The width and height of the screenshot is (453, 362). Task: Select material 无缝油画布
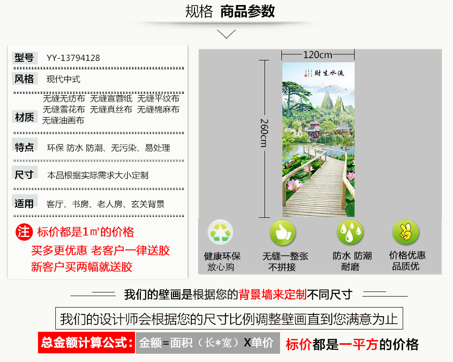[x=63, y=120]
